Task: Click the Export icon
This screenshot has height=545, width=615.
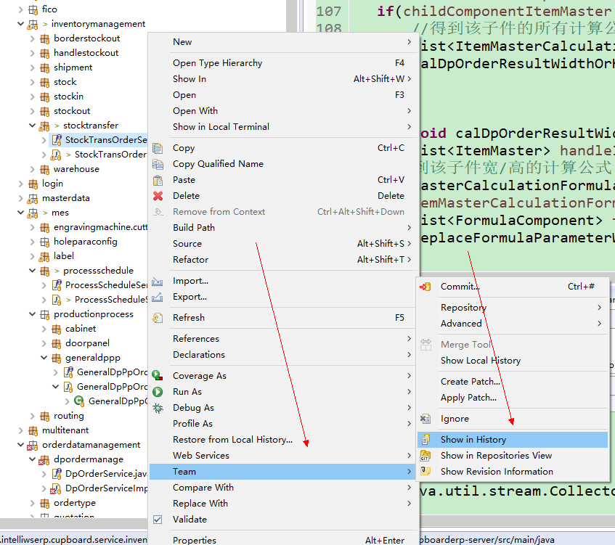Action: (158, 297)
